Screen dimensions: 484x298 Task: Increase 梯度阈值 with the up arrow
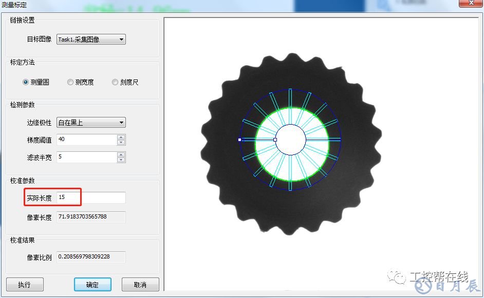click(121, 137)
